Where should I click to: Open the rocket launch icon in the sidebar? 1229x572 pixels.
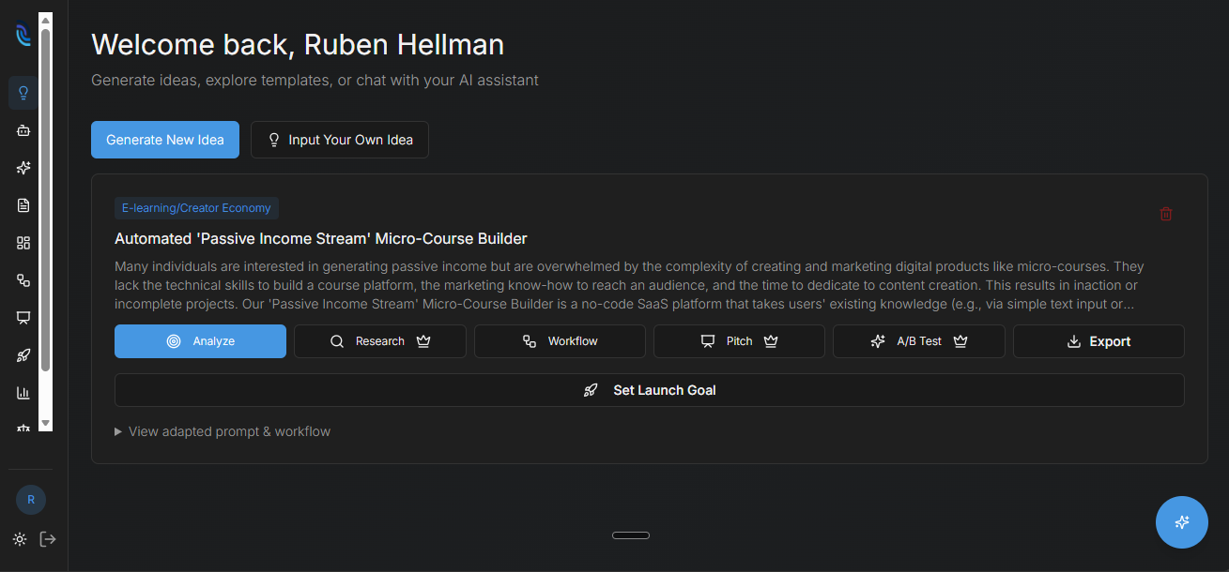click(23, 354)
